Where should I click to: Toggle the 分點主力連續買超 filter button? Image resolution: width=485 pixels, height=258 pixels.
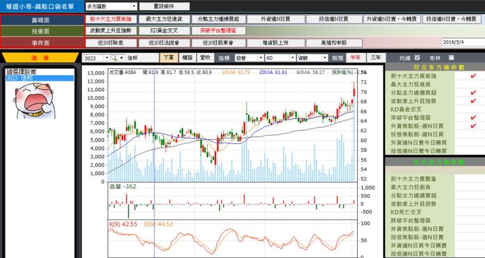point(218,19)
